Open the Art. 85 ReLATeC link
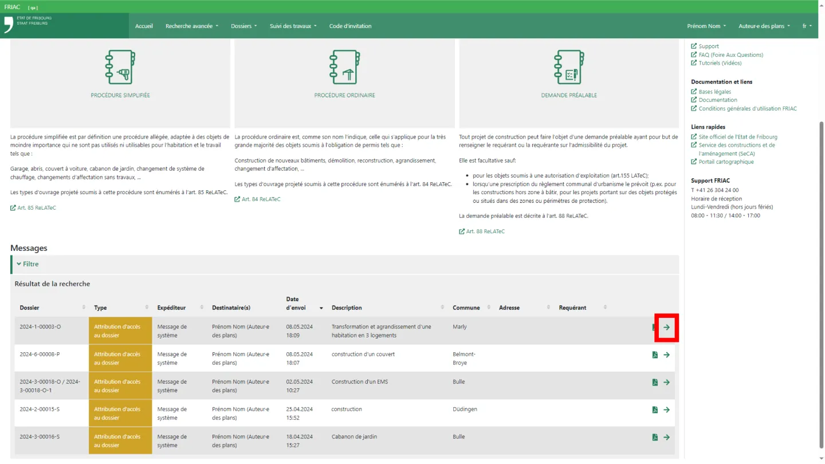This screenshot has width=825, height=464. tap(36, 208)
